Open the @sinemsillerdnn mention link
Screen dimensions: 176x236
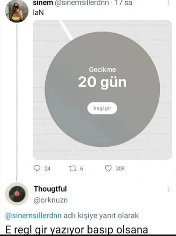pyautogui.click(x=33, y=215)
